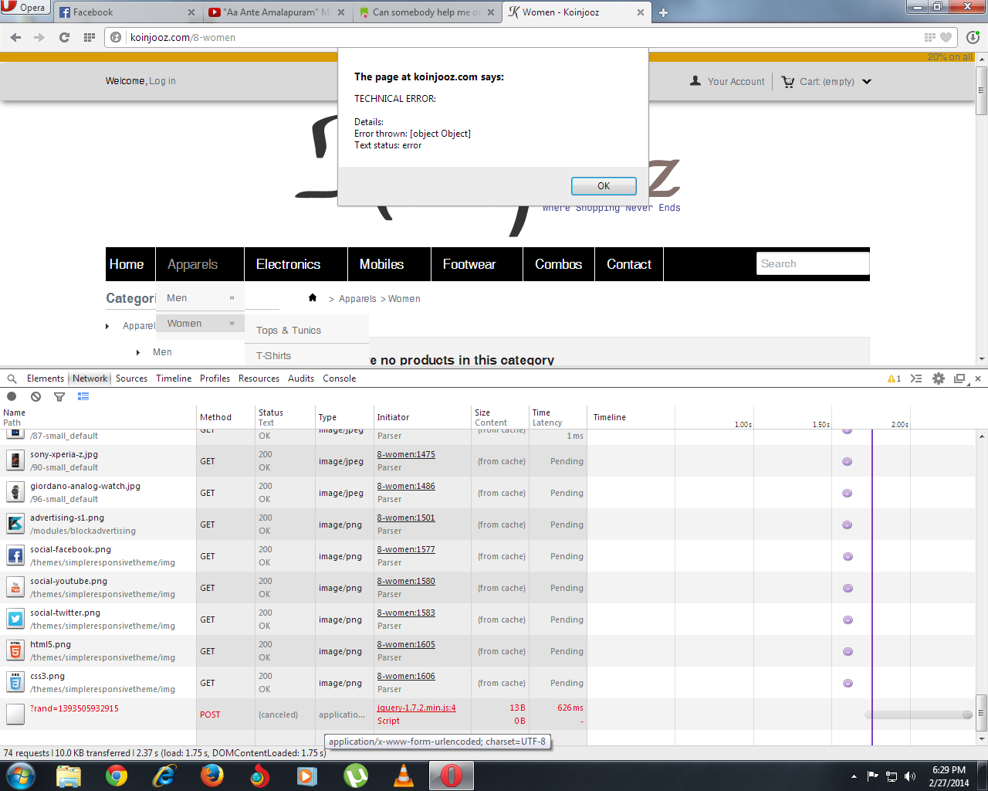Open initiator link 8-women:1475

point(406,454)
